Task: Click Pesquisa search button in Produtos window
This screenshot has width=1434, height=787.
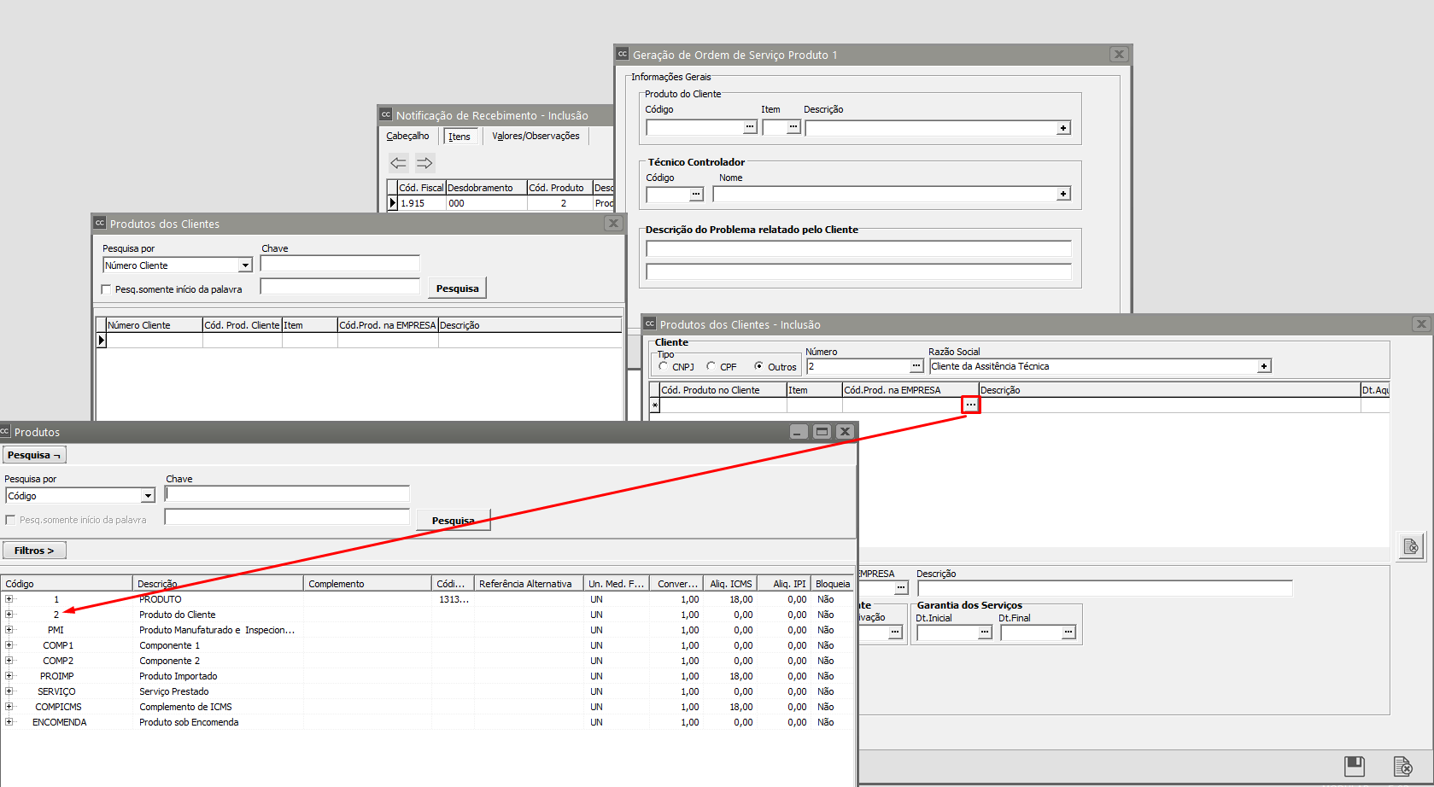Action: pyautogui.click(x=453, y=521)
